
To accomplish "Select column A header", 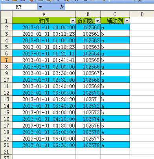I will pyautogui.click(x=44, y=14).
